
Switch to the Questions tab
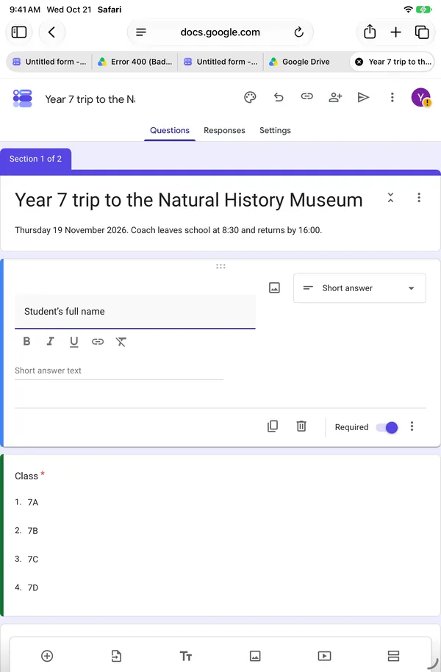[170, 130]
